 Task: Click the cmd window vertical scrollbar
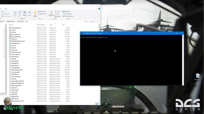click(183, 60)
